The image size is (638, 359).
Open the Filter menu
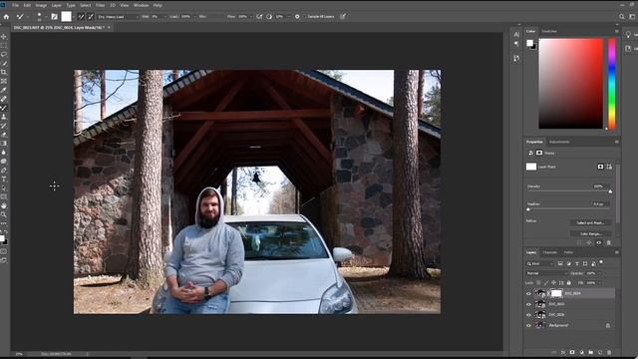100,5
